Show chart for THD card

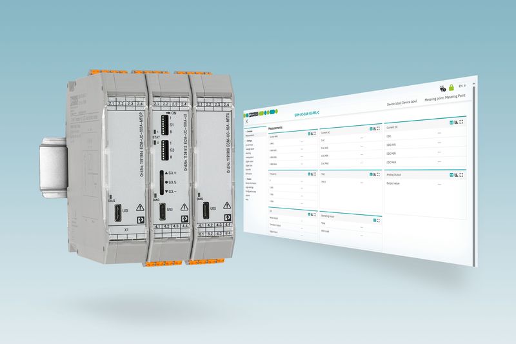pyautogui.click(x=375, y=174)
